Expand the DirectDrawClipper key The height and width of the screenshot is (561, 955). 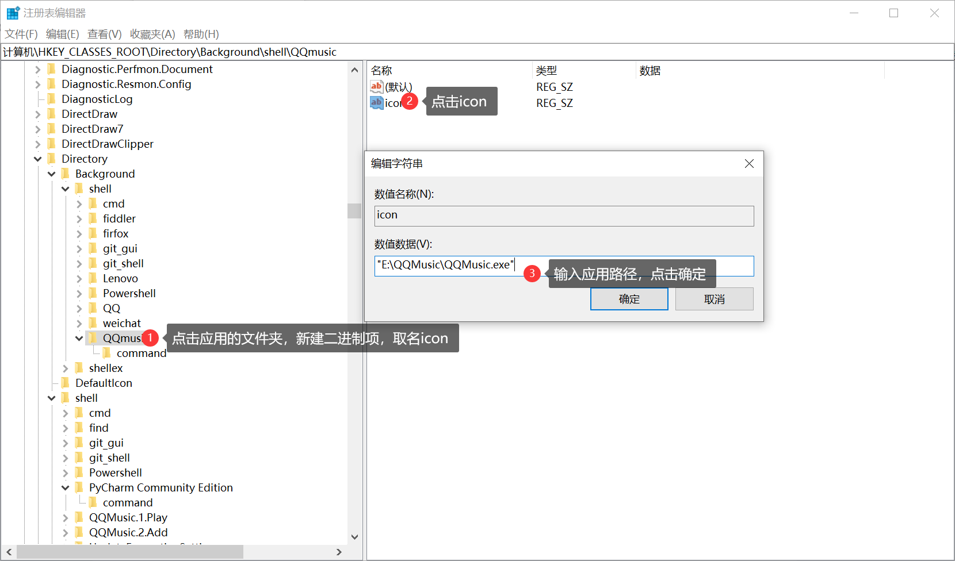click(x=38, y=144)
